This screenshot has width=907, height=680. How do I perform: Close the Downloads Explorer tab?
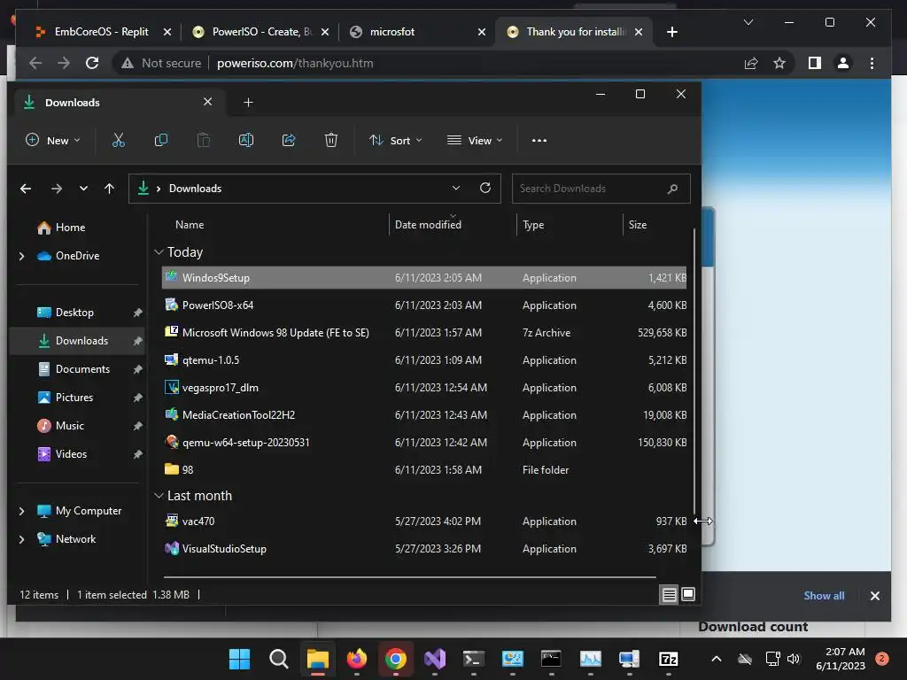tap(207, 102)
